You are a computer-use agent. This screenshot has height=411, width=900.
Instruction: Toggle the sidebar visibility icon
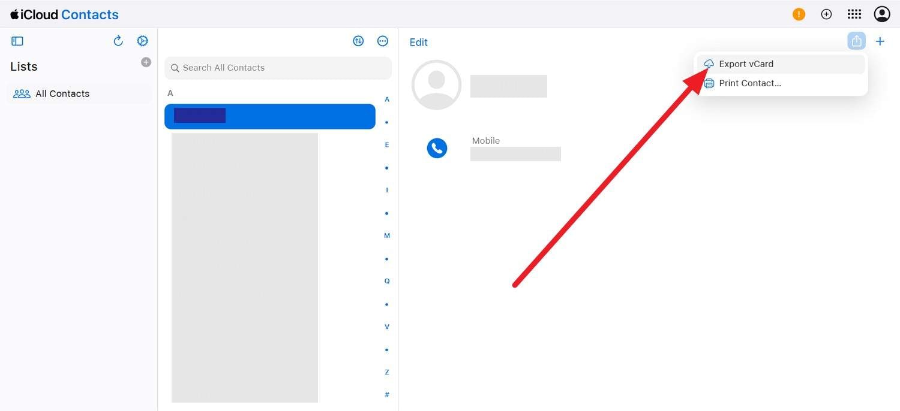(x=17, y=41)
